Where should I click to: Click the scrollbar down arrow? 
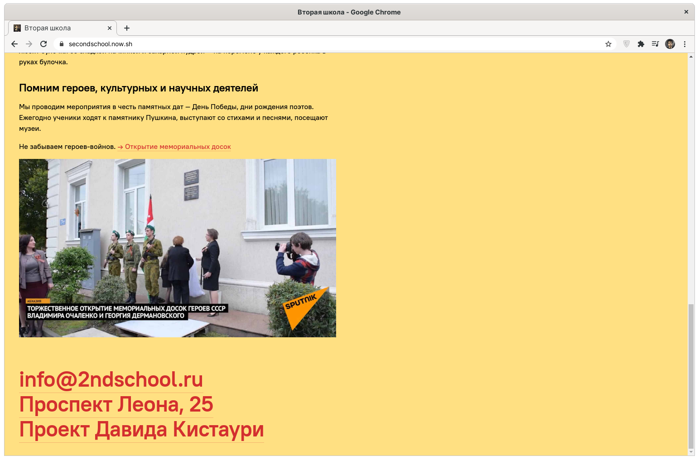[x=691, y=452]
